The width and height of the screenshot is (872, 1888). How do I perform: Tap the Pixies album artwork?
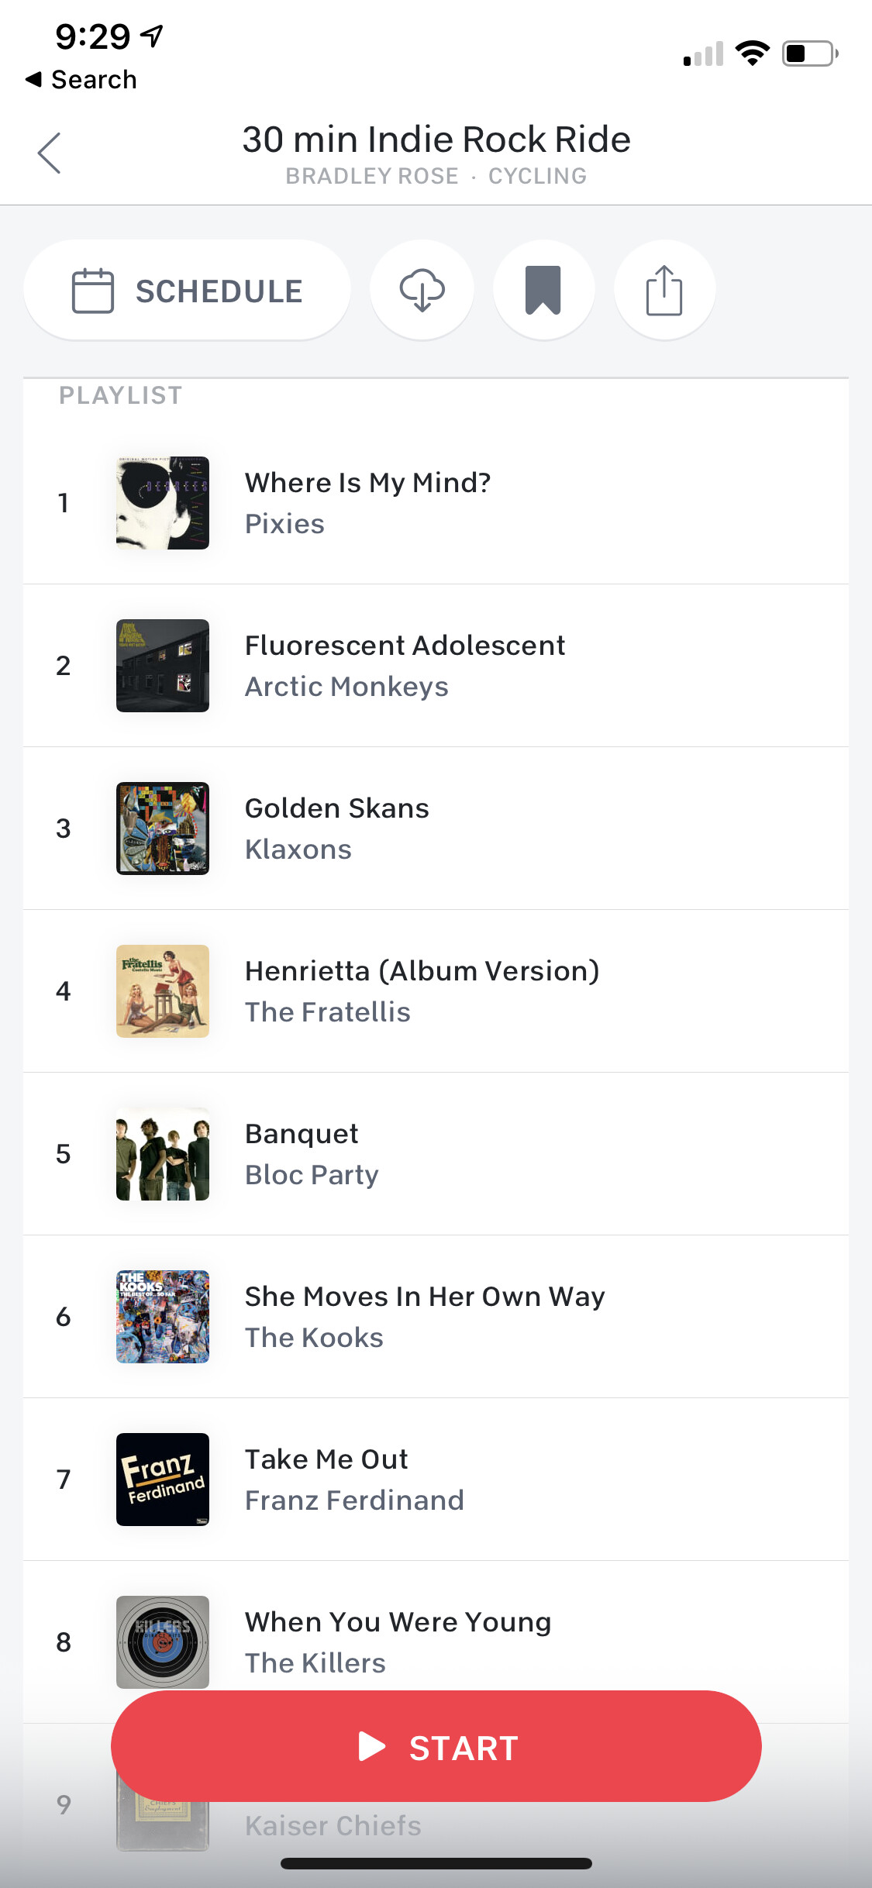(x=163, y=503)
